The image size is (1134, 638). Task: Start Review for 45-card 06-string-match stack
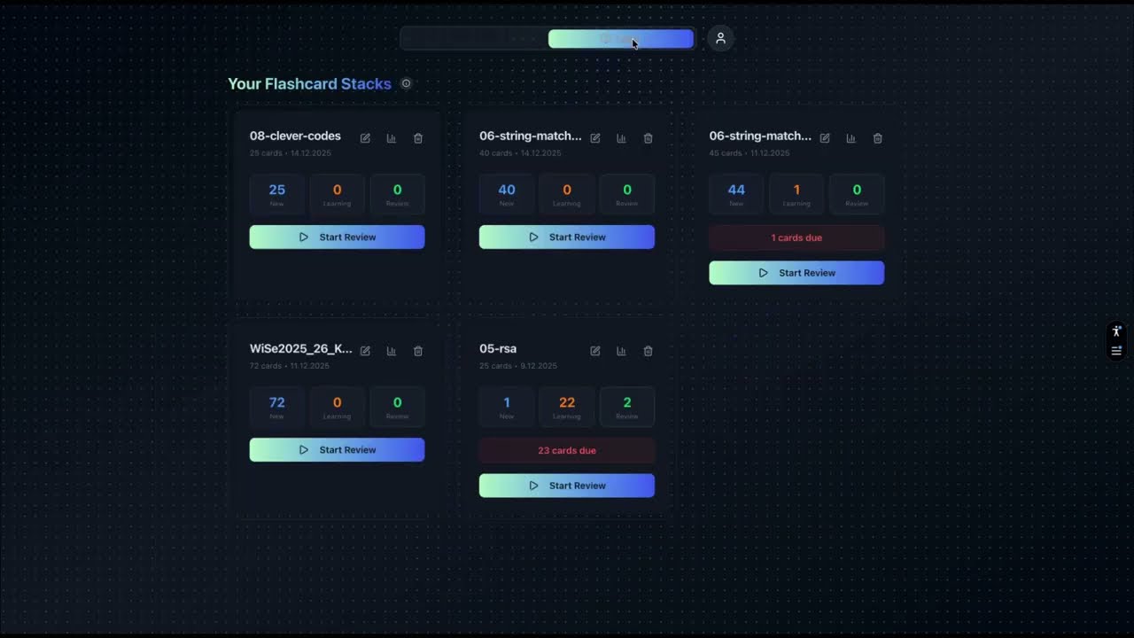pos(796,273)
